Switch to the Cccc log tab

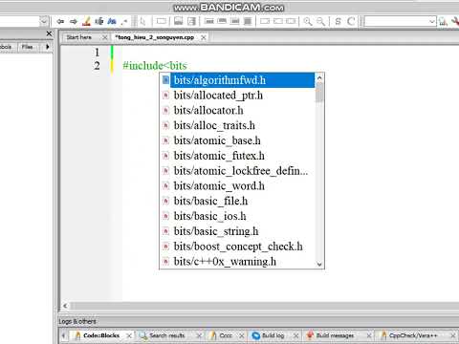click(x=226, y=335)
